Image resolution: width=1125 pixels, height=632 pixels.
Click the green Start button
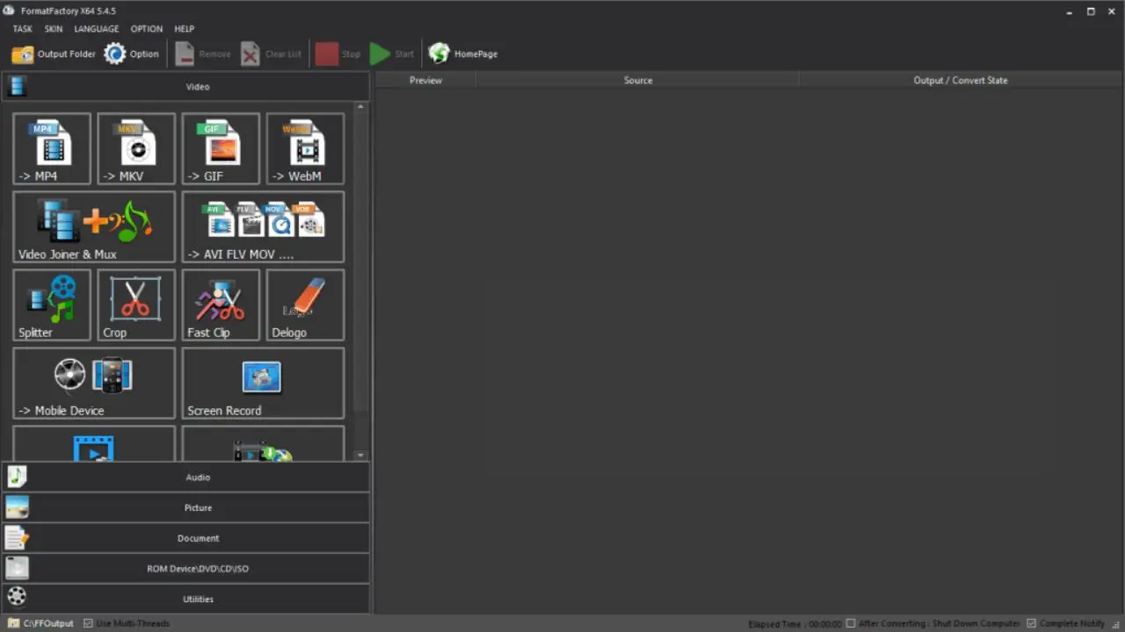point(392,54)
